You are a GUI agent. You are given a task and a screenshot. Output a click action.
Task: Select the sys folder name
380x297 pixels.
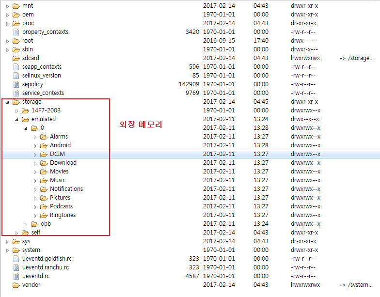point(26,241)
